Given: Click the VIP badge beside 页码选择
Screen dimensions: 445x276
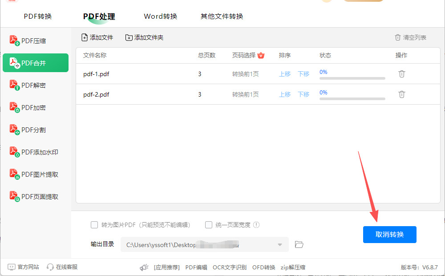Looking at the screenshot, I should [261, 55].
